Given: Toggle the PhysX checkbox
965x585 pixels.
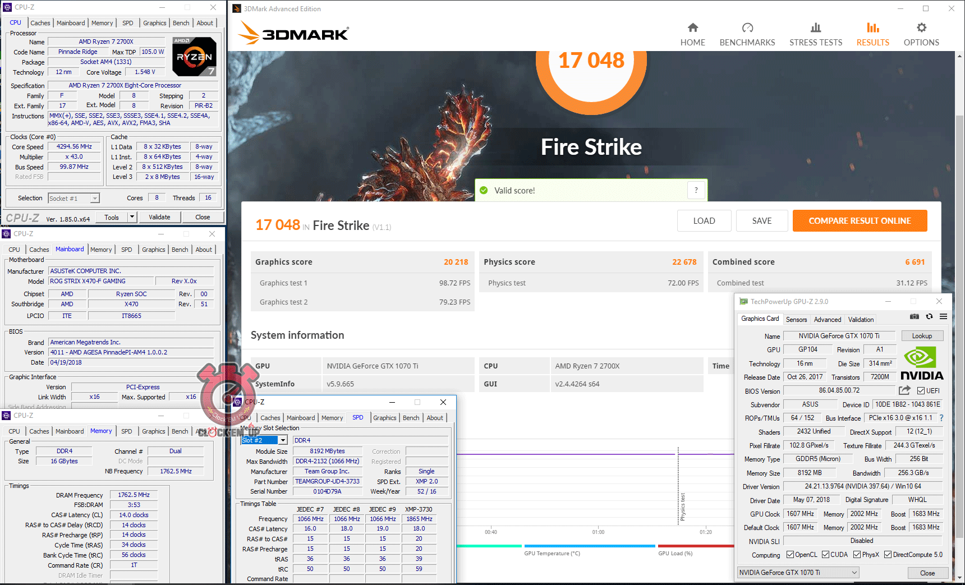Looking at the screenshot, I should click(x=857, y=555).
